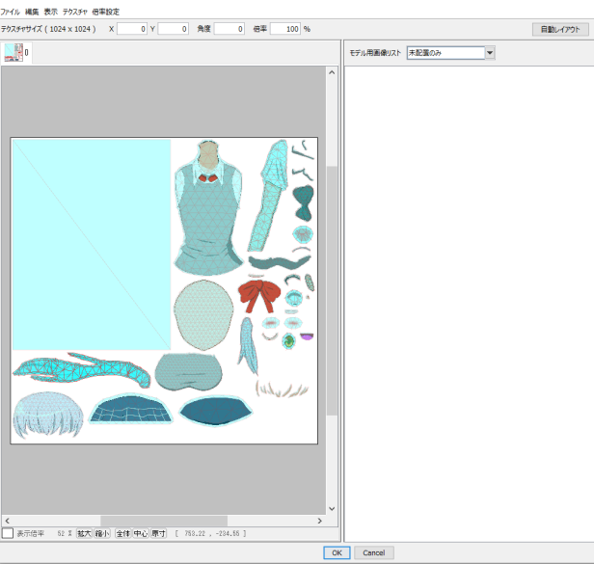
Task: Open the モデル用画像リスト dropdown
Action: coord(490,53)
